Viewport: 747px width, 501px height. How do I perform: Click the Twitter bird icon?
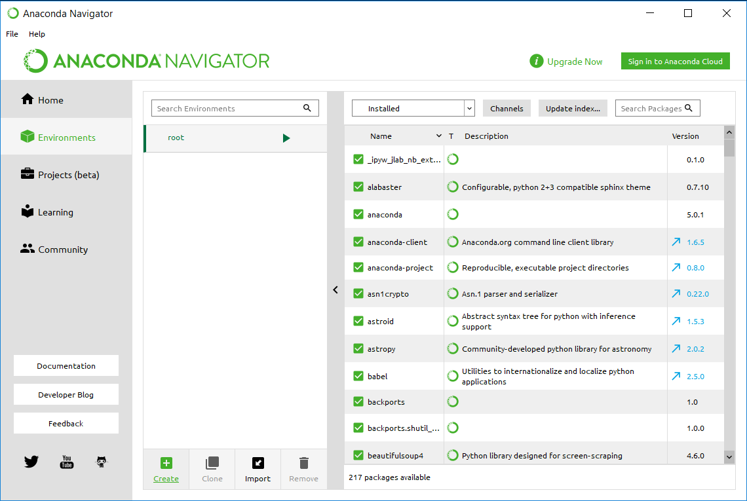pyautogui.click(x=31, y=462)
